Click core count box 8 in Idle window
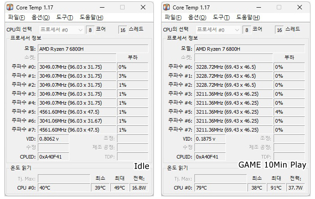The width and height of the screenshot is (315, 199). pyautogui.click(x=90, y=30)
